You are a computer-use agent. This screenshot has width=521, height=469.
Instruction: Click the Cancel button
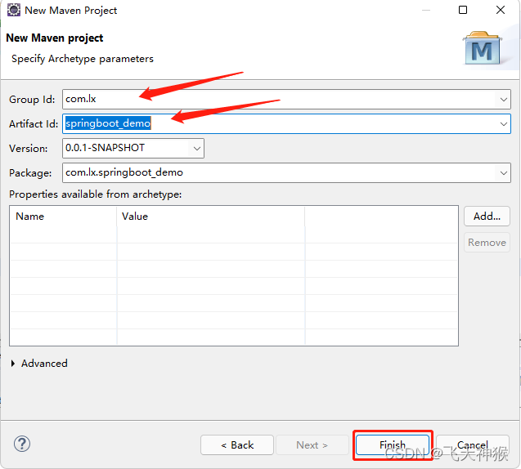[x=473, y=444]
